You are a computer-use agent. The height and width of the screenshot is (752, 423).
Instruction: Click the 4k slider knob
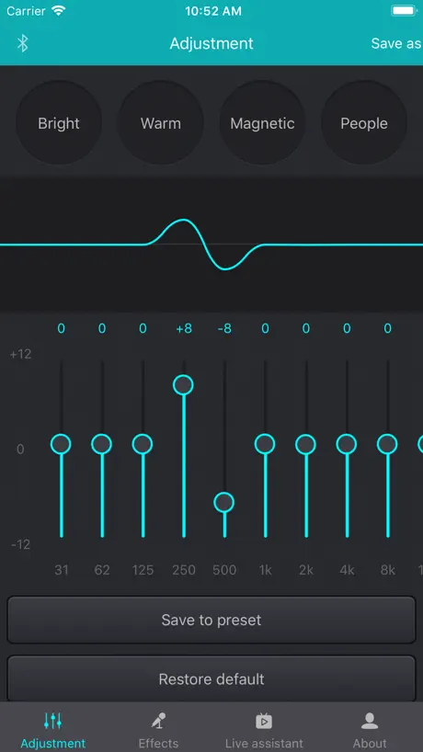[347, 444]
